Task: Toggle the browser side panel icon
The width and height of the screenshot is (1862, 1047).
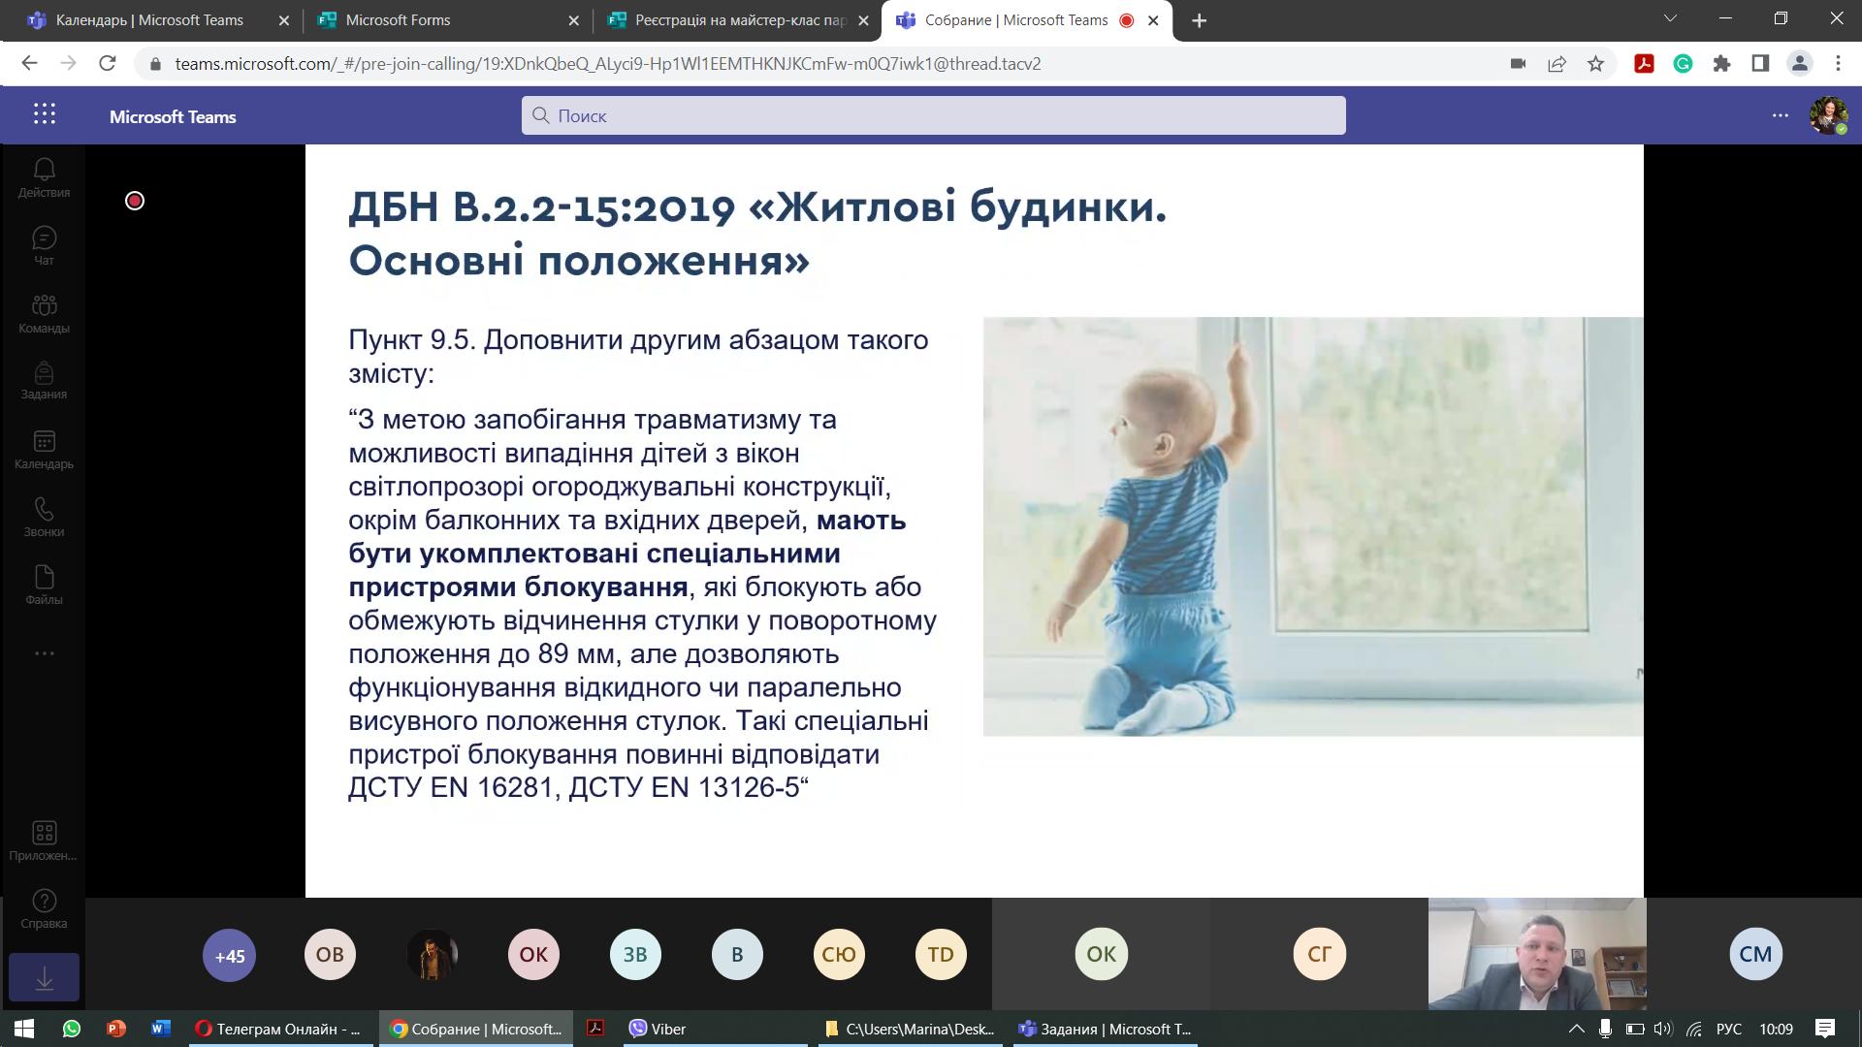Action: click(x=1760, y=64)
